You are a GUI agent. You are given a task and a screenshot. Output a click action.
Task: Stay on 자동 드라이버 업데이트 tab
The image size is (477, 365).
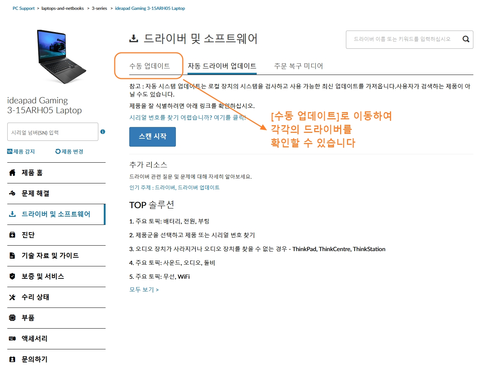[222, 66]
